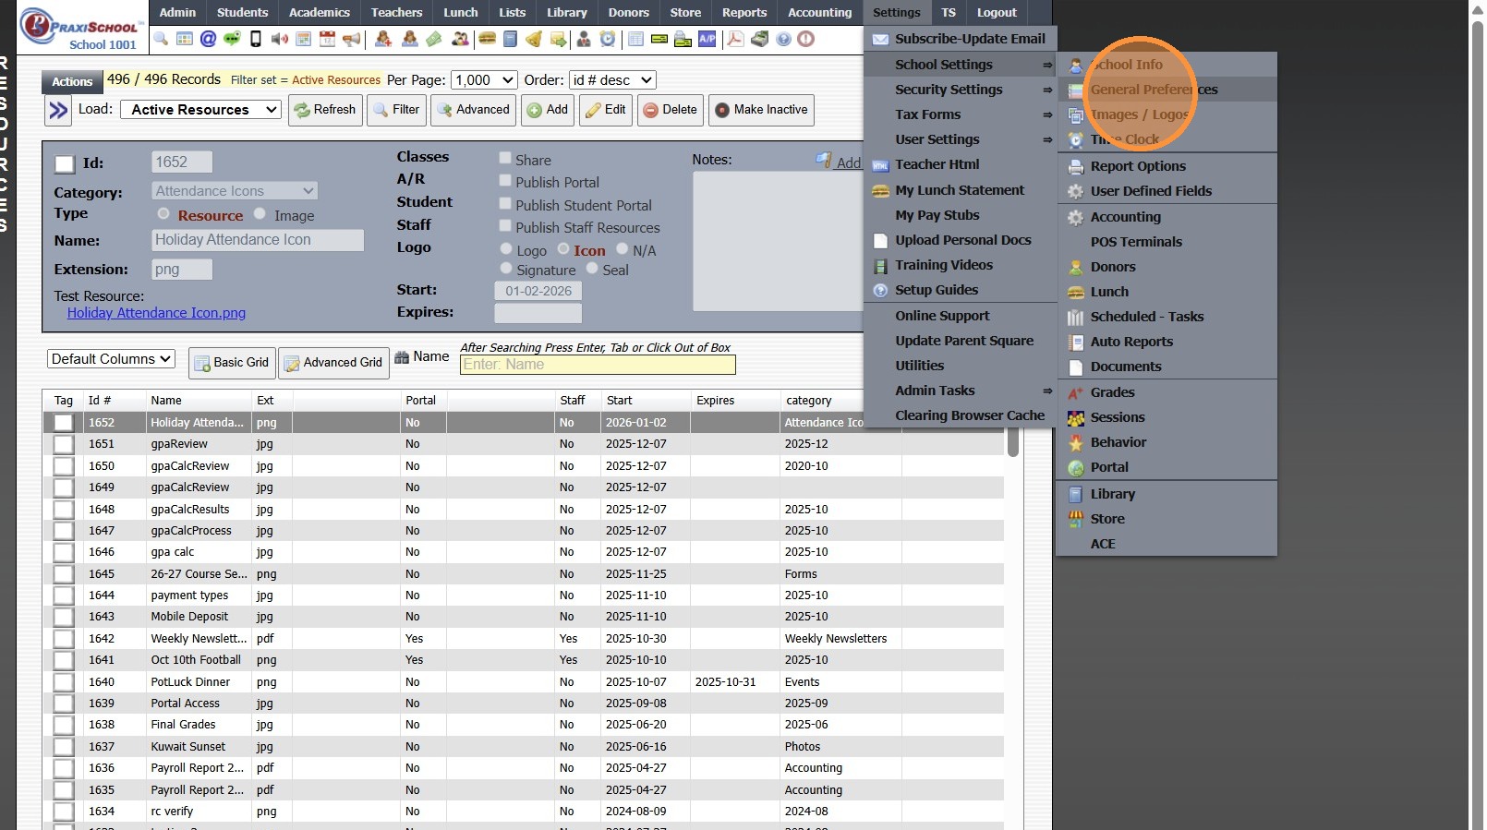Toggle the Id checkbox in detail panel

65,164
